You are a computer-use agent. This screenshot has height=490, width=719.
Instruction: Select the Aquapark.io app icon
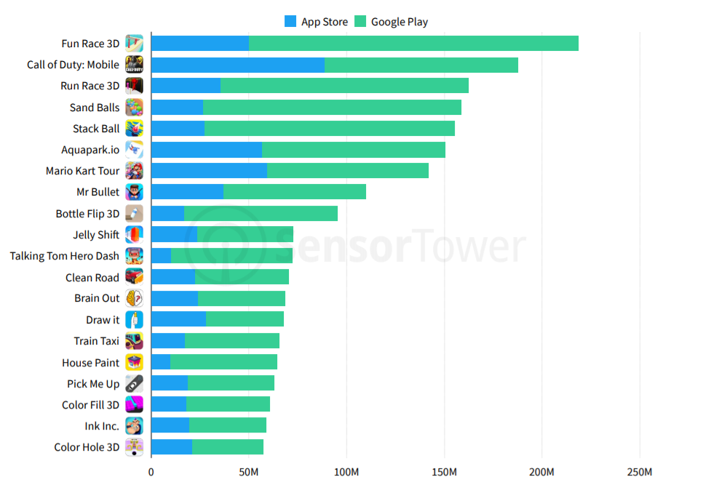coord(135,150)
